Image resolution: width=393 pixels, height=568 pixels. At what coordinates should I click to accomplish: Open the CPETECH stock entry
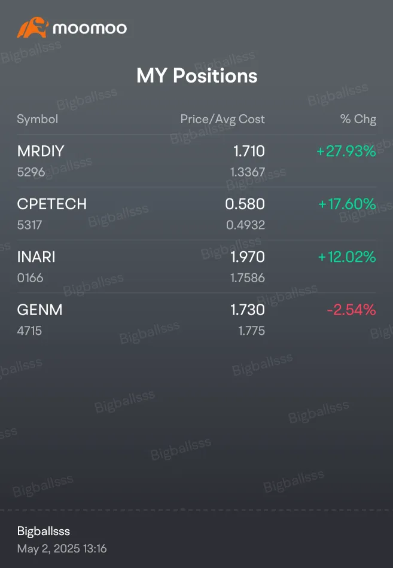click(x=196, y=213)
